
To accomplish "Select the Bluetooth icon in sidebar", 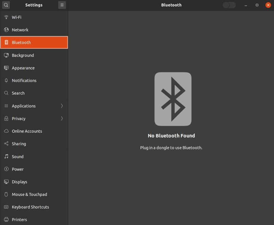I will coord(6,42).
